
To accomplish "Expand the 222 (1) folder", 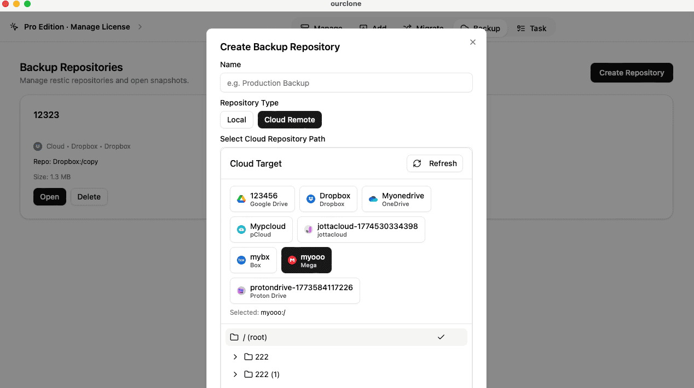I will pos(235,374).
